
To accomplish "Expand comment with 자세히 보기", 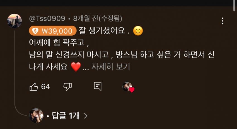I will point(111,67).
